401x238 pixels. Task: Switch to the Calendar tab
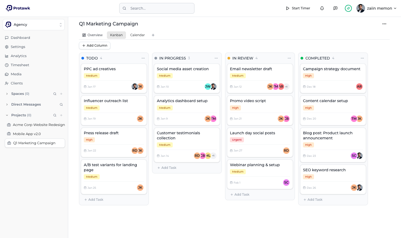point(137,35)
